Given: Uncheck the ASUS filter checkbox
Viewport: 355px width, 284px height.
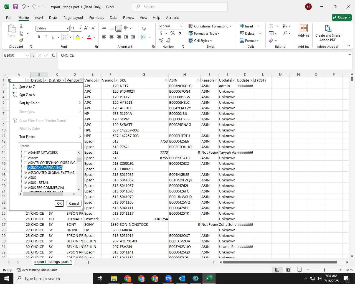Looking at the screenshot, I should click(x=26, y=178).
